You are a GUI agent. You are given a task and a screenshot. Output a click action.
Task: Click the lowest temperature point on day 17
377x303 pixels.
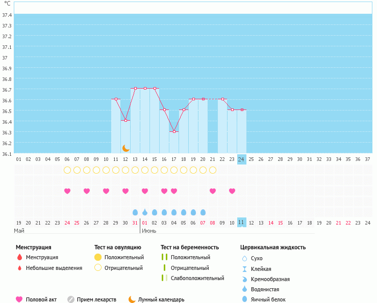174,131
